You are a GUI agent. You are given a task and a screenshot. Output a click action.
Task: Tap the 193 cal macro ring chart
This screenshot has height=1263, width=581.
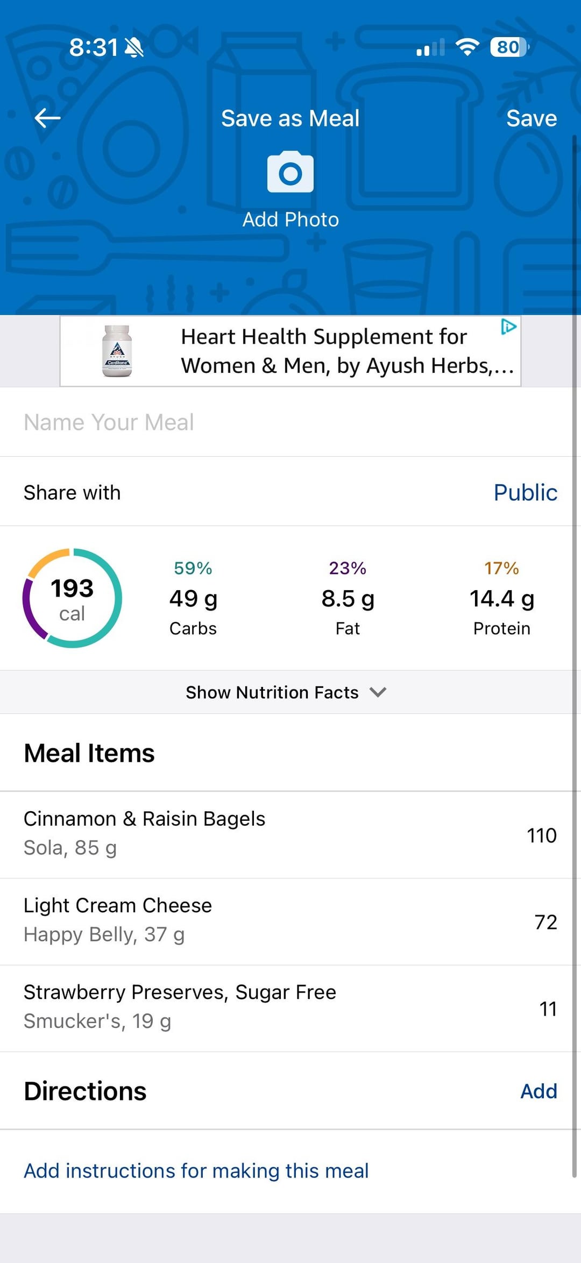click(72, 598)
